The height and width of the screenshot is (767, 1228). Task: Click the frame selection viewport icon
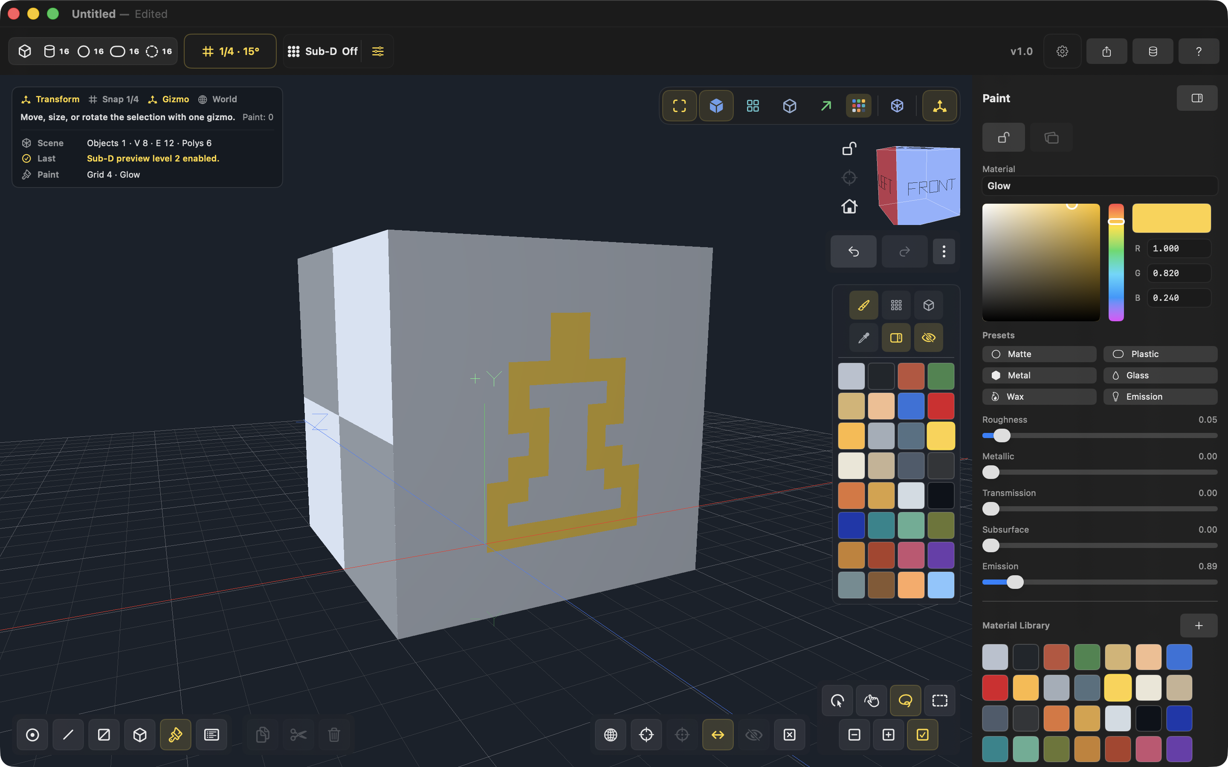(680, 106)
